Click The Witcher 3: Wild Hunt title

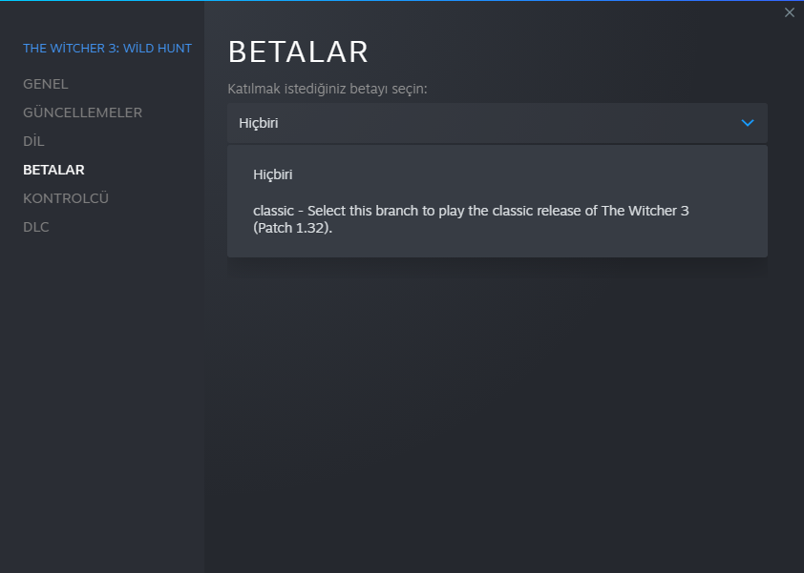107,48
